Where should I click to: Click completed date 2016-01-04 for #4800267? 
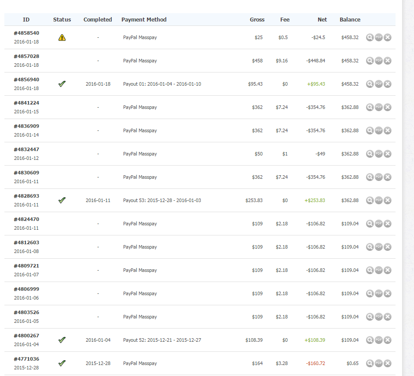point(98,340)
